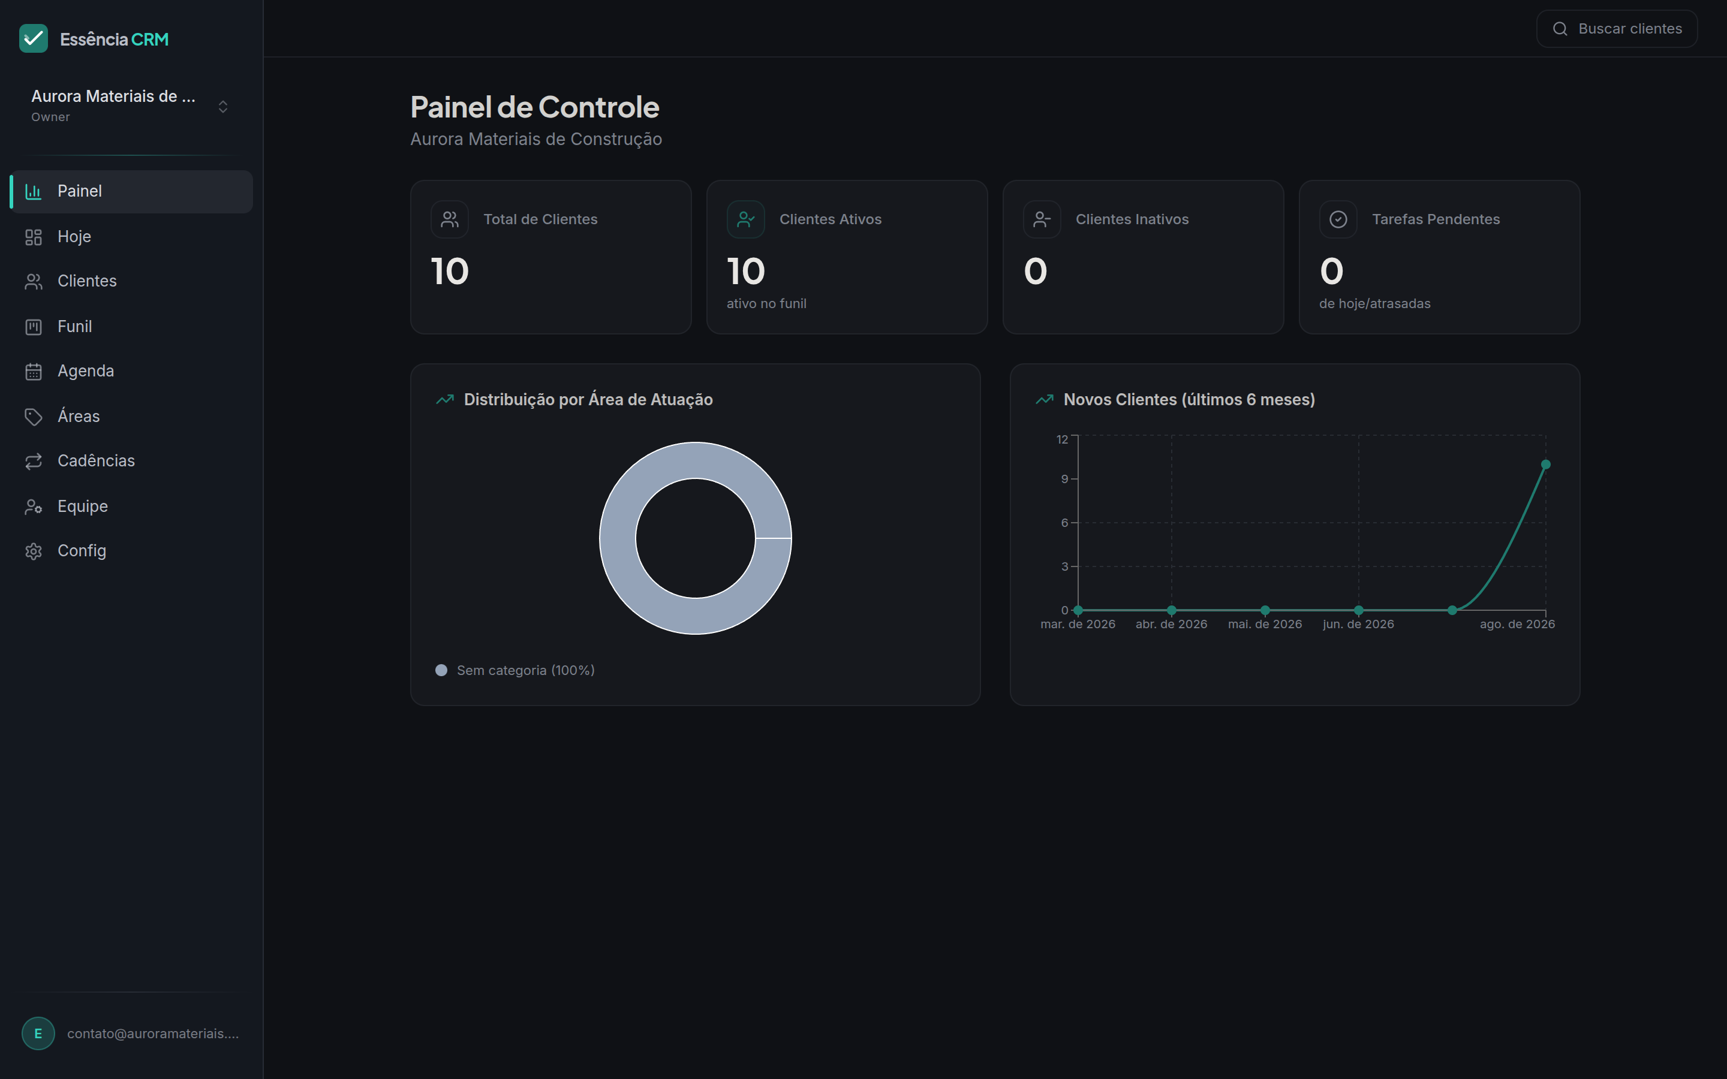The image size is (1727, 1079).
Task: Click the y-axis label 12
Action: point(1062,439)
